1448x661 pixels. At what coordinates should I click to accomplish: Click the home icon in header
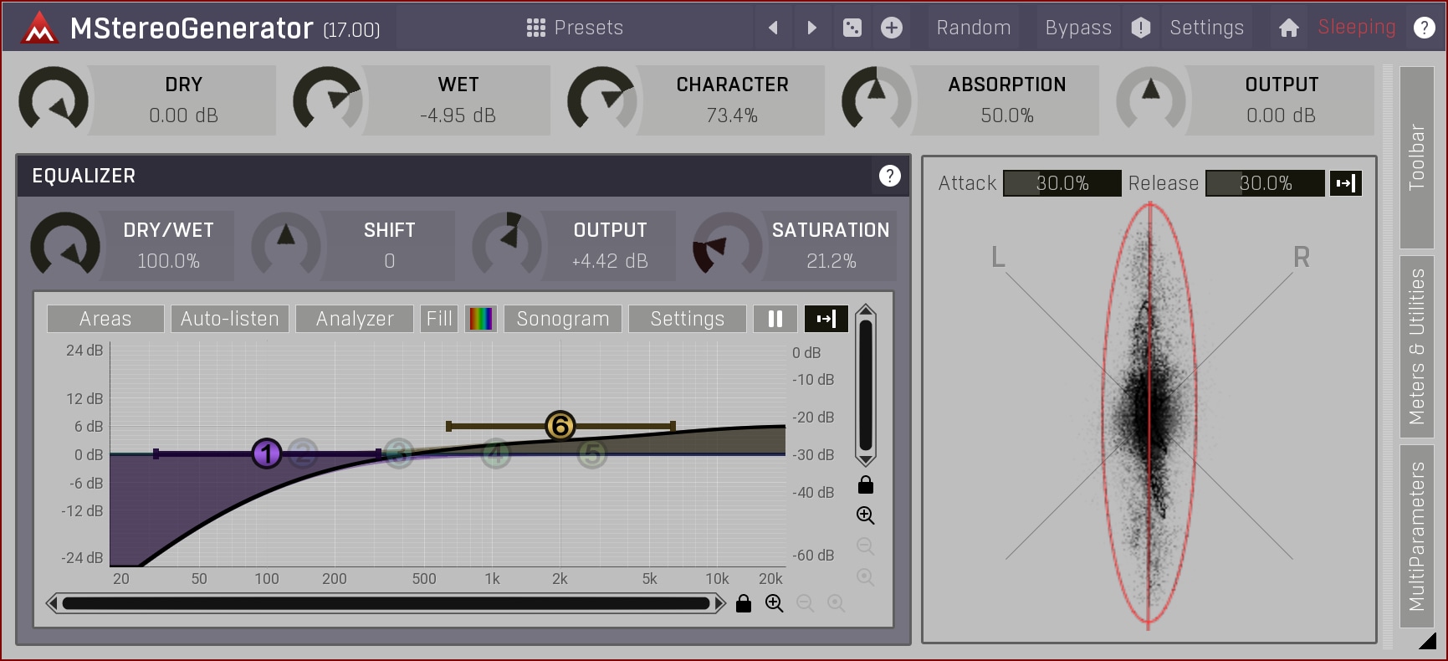point(1288,28)
